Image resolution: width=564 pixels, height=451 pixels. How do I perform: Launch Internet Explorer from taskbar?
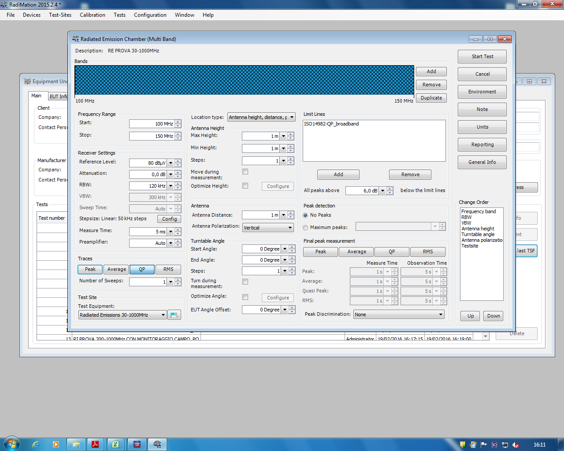click(36, 444)
